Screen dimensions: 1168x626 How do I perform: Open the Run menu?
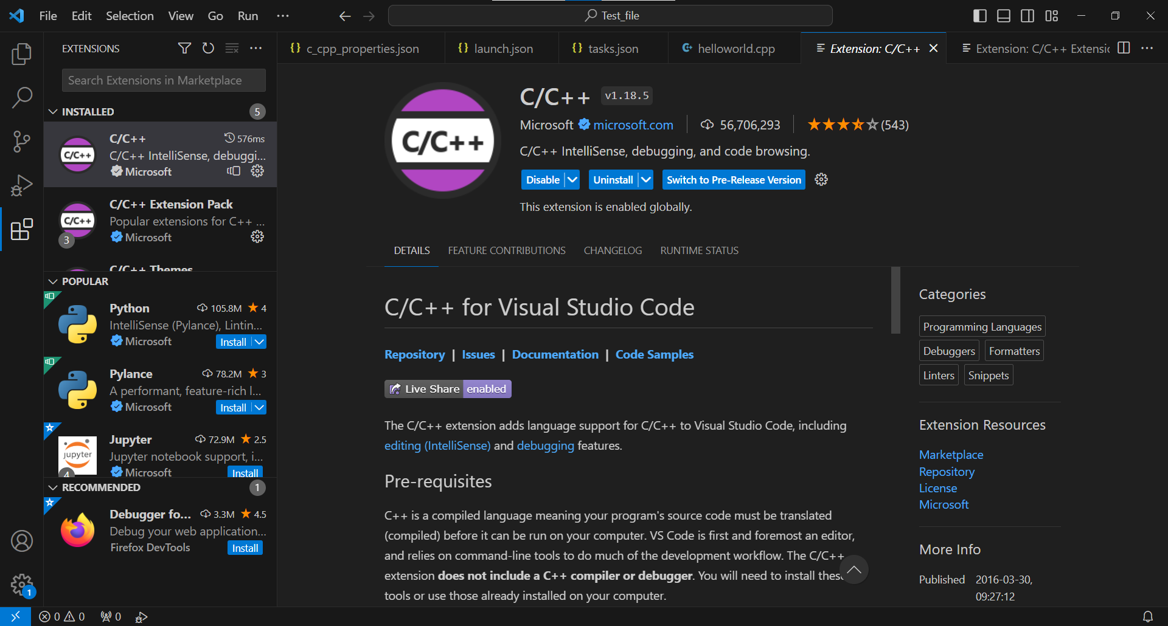pyautogui.click(x=248, y=16)
